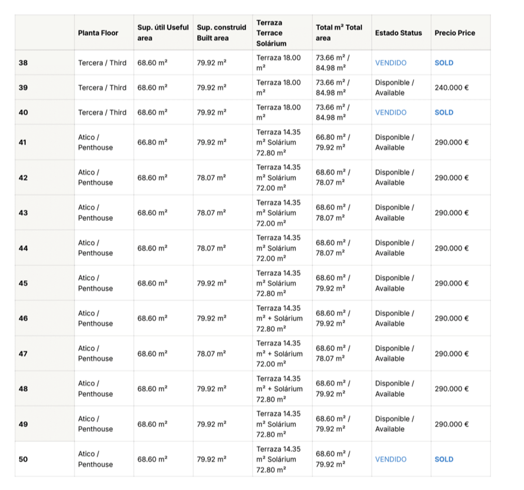Click the Sup. útil Useful area header
Screen dimensions: 524x490
tap(163, 33)
